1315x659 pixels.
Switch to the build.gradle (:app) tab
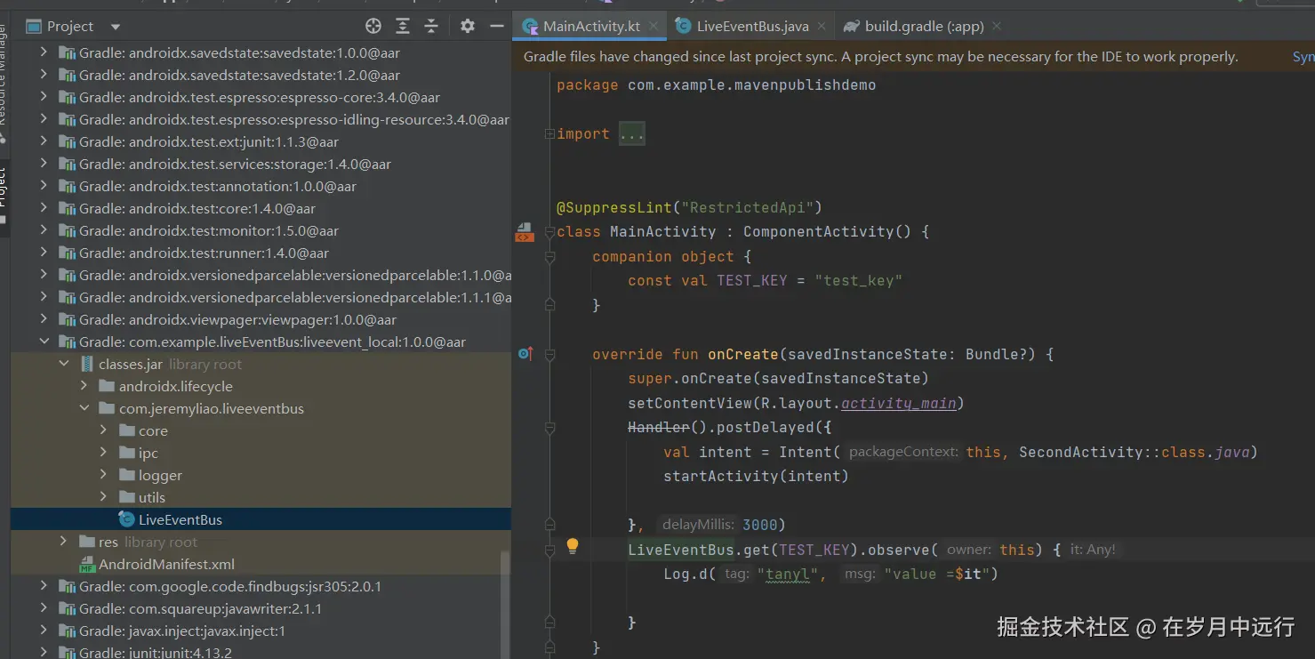924,27
